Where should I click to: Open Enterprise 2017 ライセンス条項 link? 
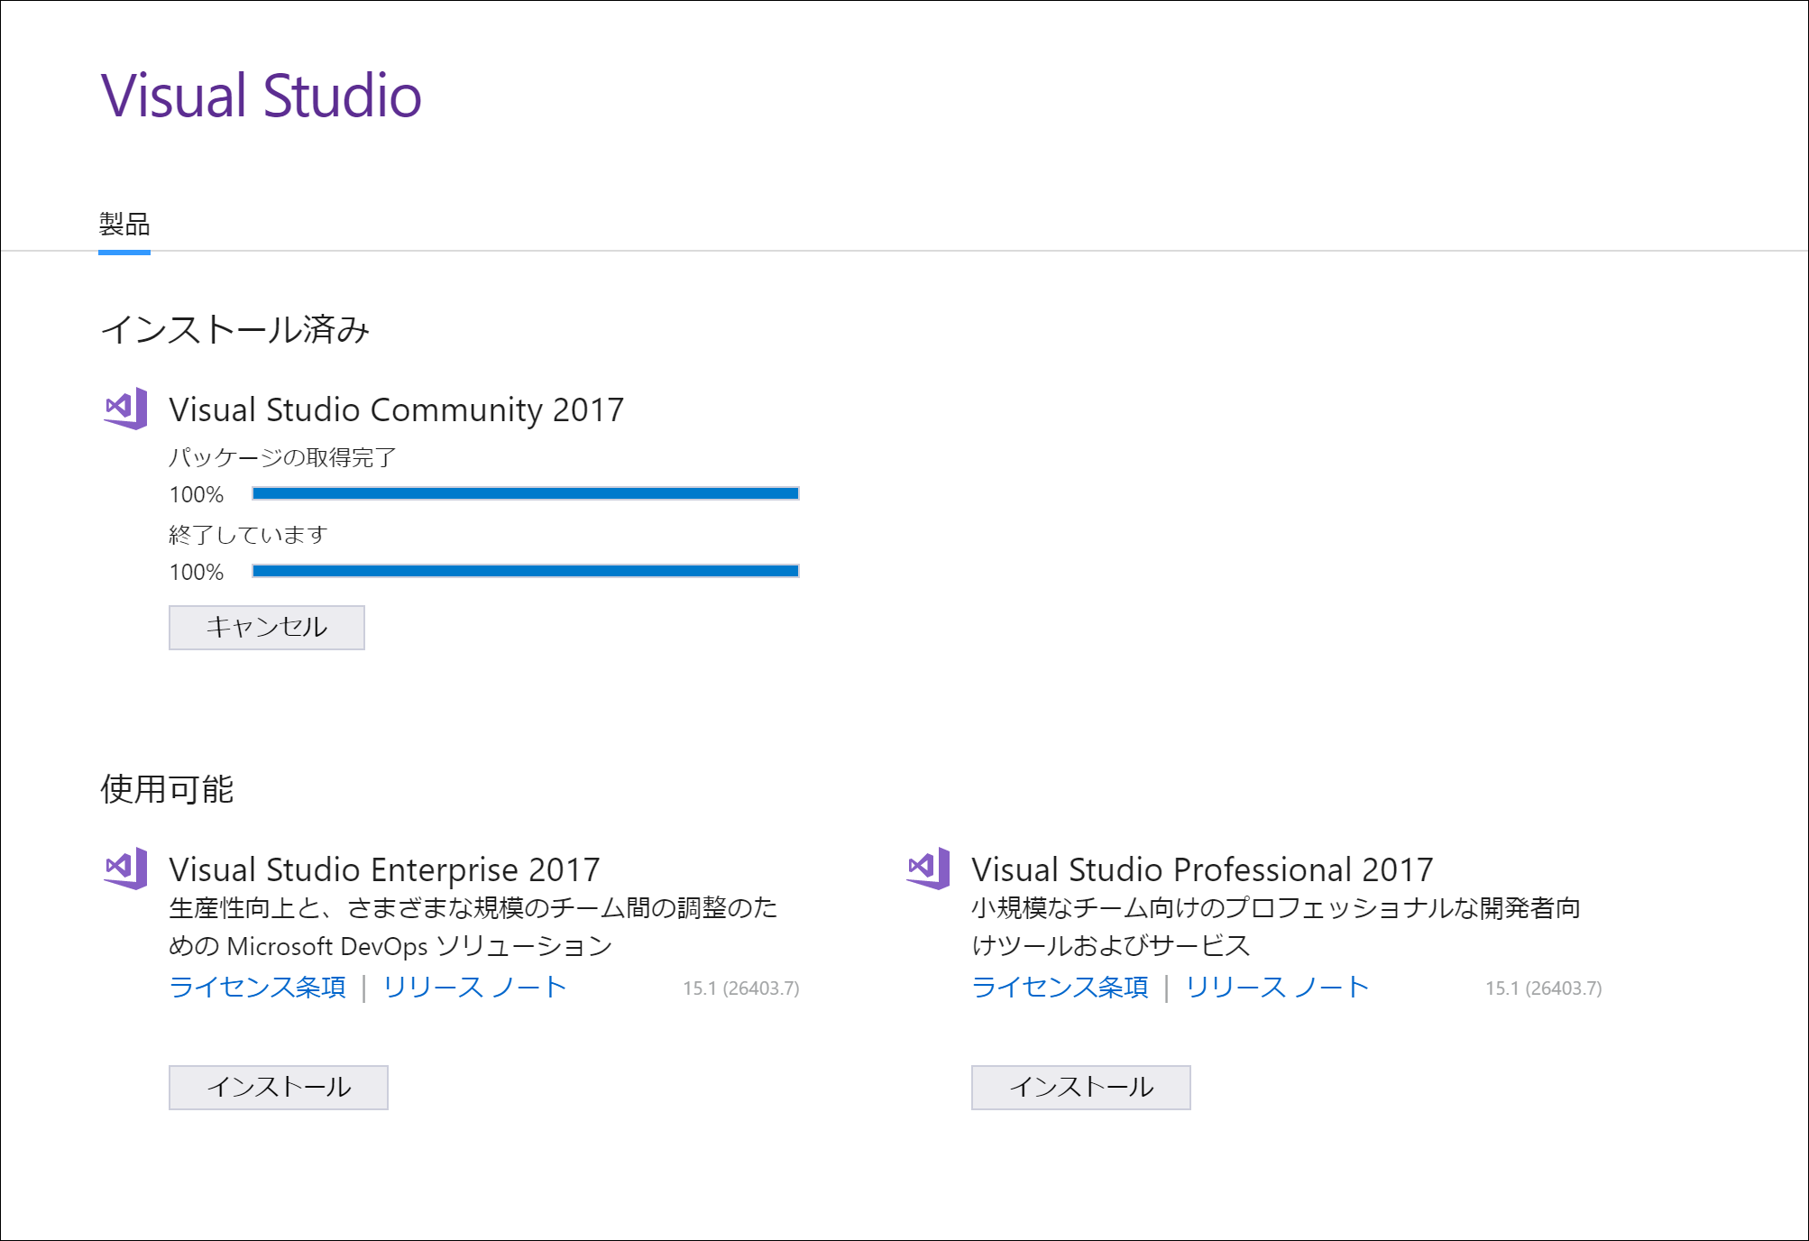[258, 987]
